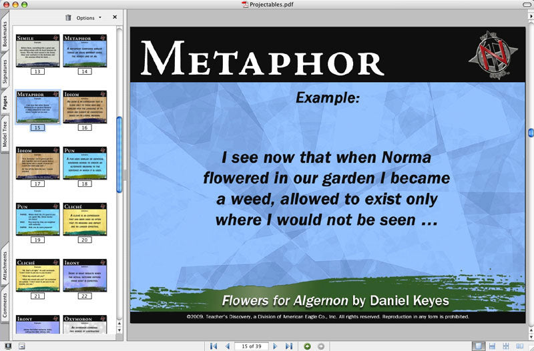
Task: Open the Options dropdown menu
Action: (x=89, y=18)
